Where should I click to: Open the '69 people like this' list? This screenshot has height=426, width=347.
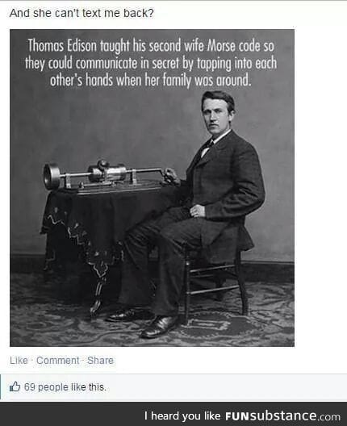pos(65,387)
